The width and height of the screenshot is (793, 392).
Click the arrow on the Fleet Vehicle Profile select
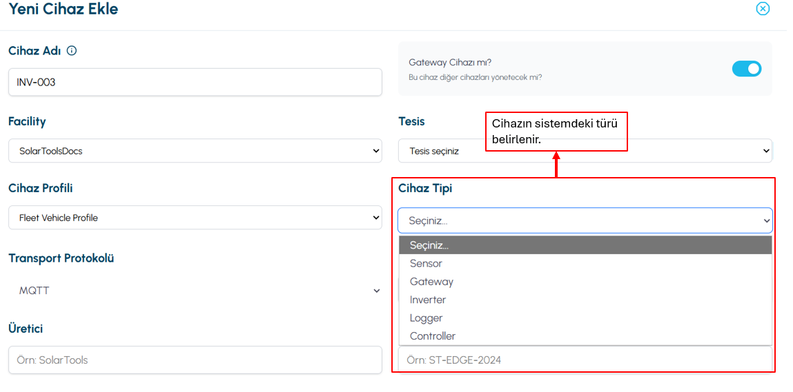coord(375,218)
